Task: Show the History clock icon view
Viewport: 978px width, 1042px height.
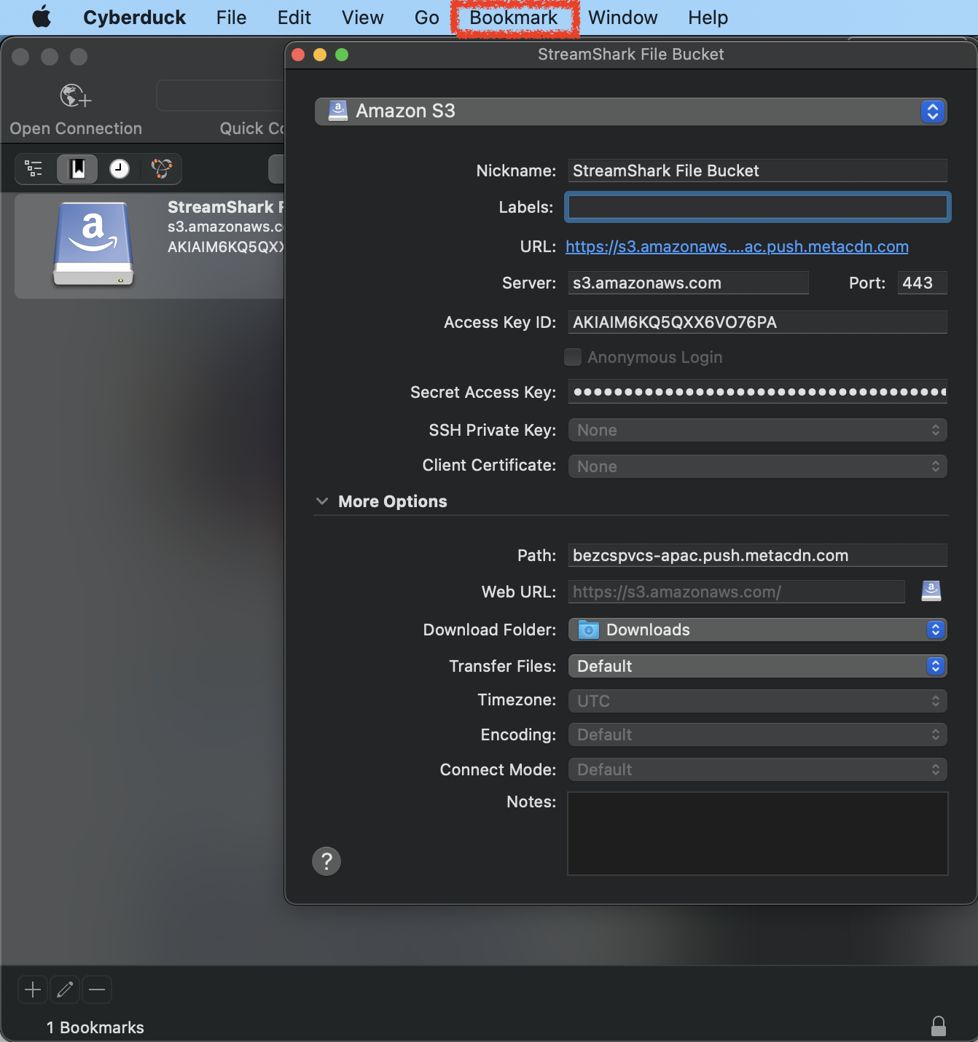Action: point(120,169)
